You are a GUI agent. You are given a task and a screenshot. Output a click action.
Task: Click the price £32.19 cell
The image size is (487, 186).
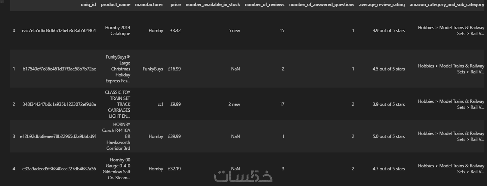coord(174,169)
